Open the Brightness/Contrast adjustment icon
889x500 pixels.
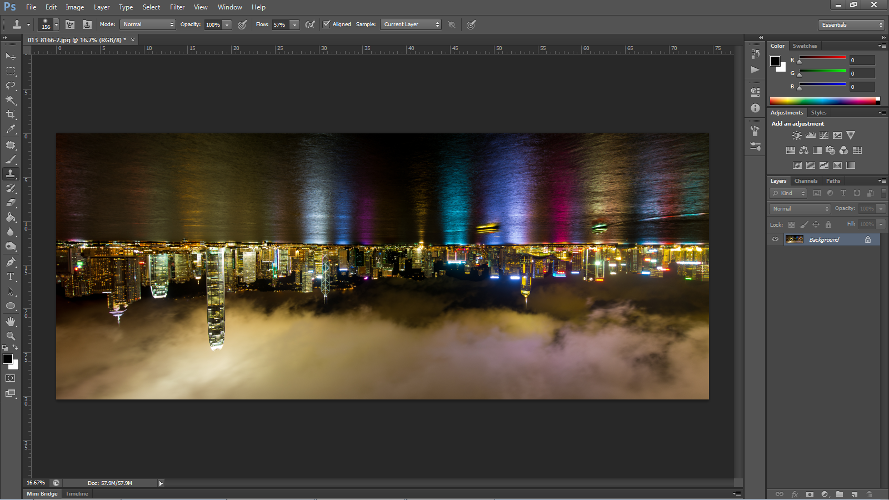coord(797,136)
